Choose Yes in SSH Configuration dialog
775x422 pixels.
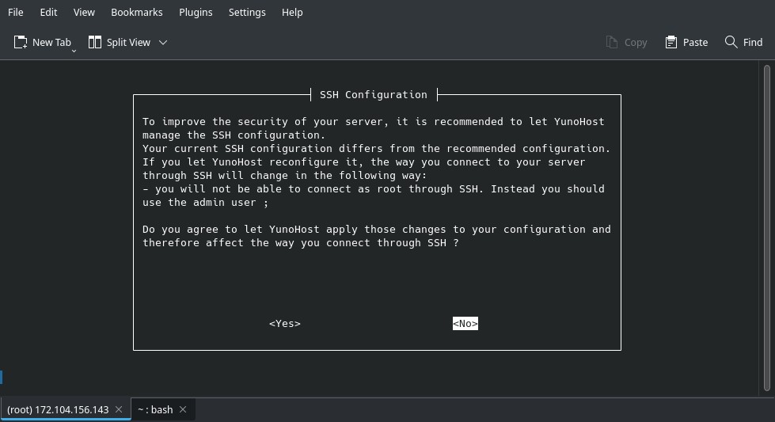285,323
